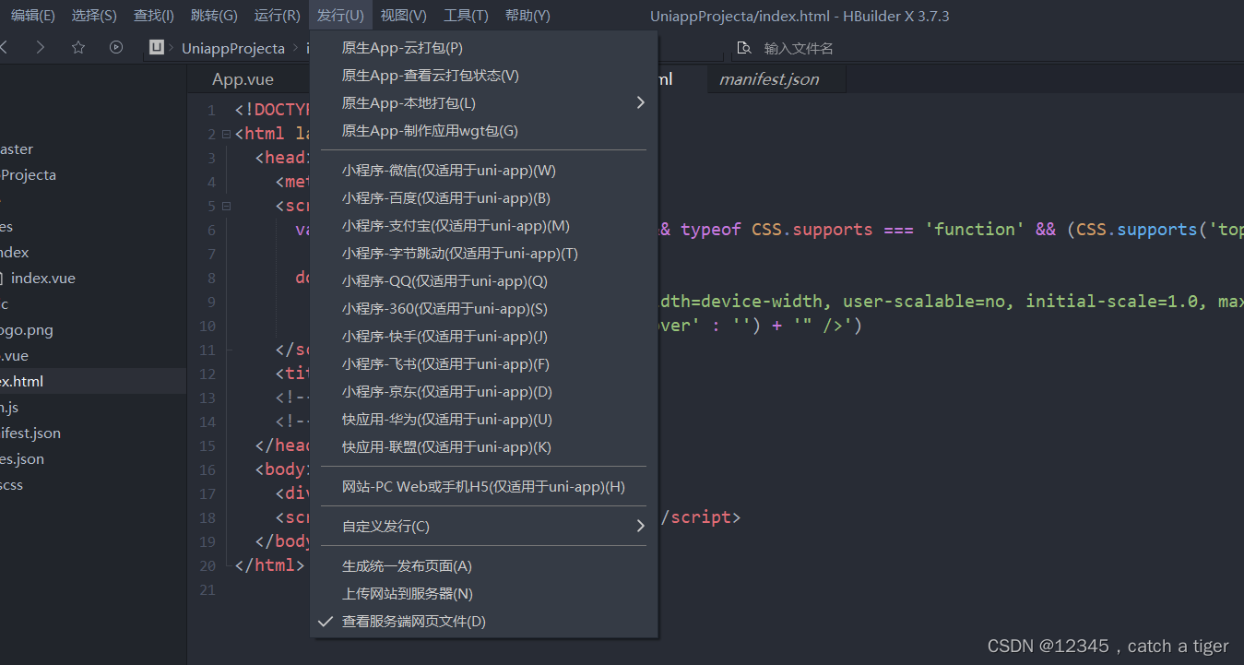Image resolution: width=1244 pixels, height=665 pixels.
Task: Select the ndex folder in tree
Action: click(x=15, y=253)
